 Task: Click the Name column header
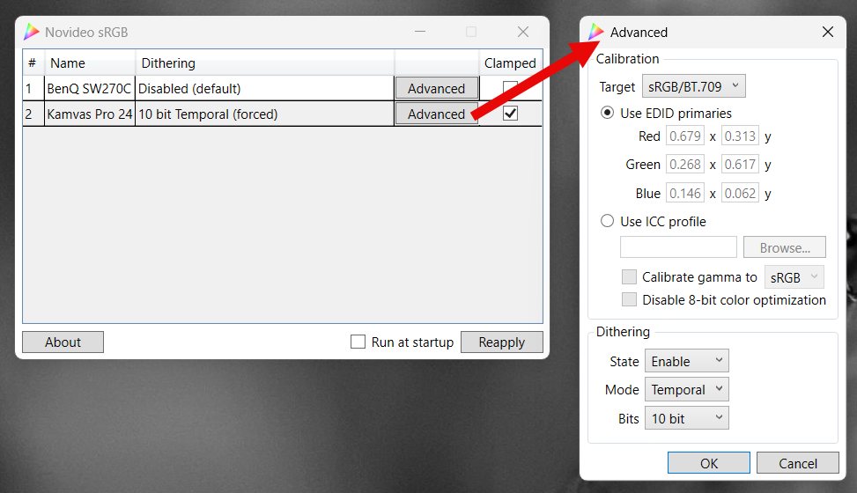(90, 63)
